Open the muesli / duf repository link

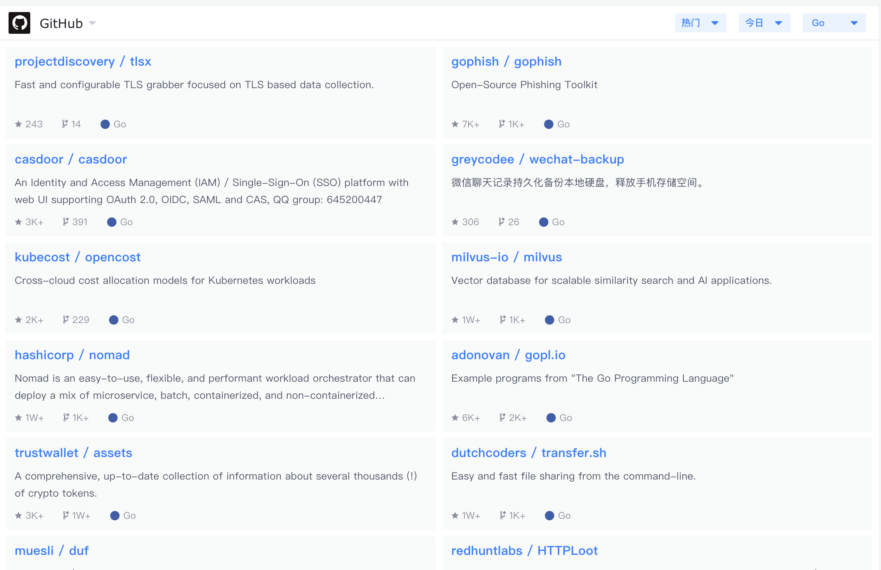[x=52, y=551]
